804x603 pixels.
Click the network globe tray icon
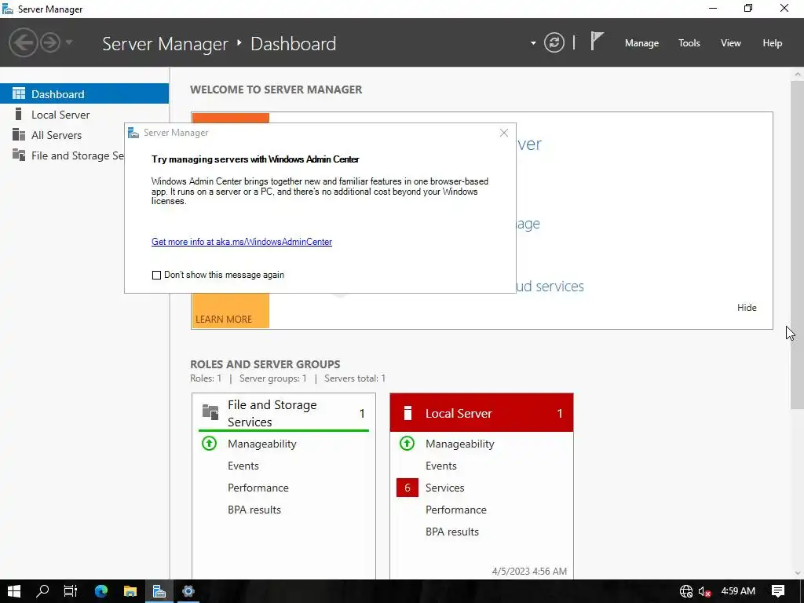pos(686,591)
